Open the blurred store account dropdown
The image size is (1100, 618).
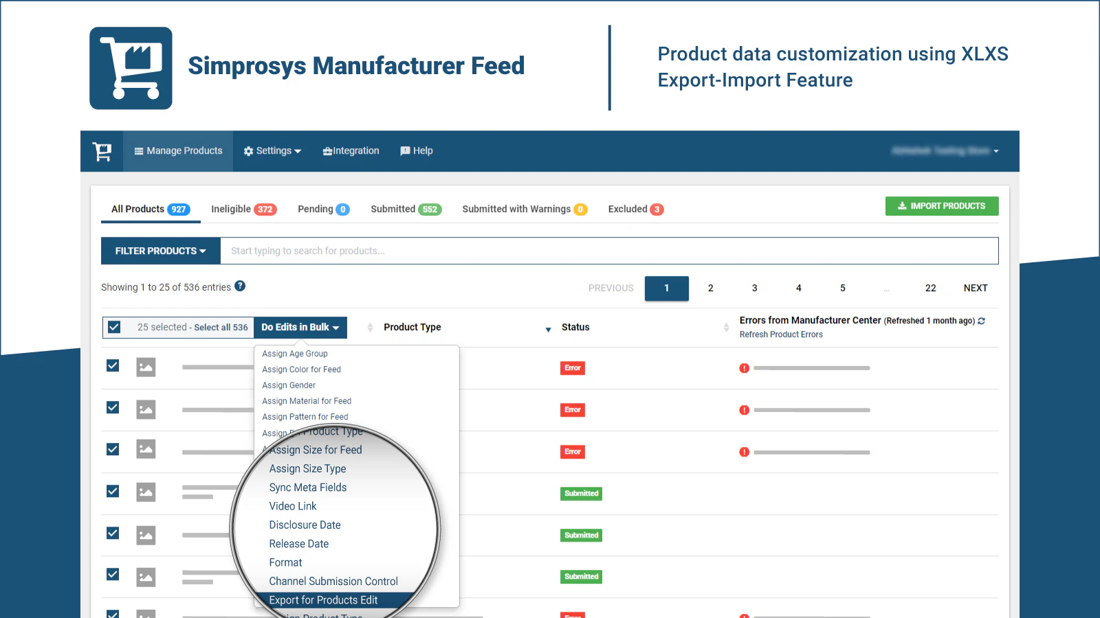(x=945, y=151)
